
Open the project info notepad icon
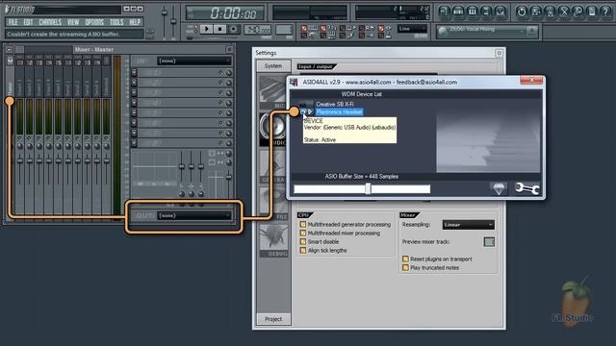coord(592,12)
